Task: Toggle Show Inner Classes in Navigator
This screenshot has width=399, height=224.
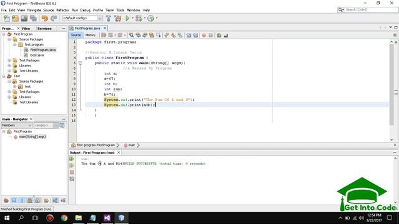Action: click(x=38, y=200)
